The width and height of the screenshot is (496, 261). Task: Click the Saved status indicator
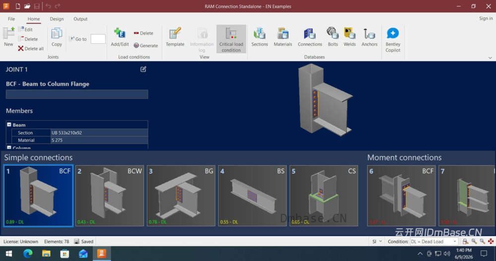coord(84,241)
